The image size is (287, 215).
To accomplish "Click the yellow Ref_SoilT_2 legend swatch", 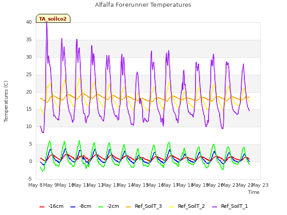I will (171, 207).
